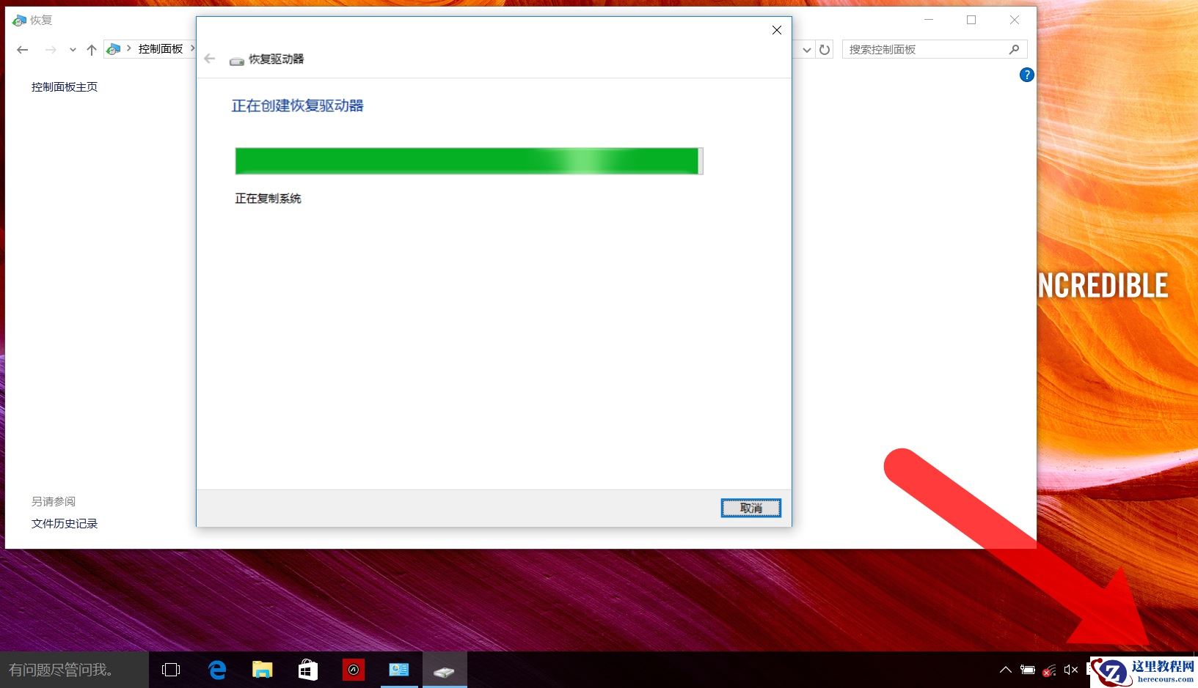
Task: Go to 控制面板主页 in the sidebar
Action: [63, 86]
